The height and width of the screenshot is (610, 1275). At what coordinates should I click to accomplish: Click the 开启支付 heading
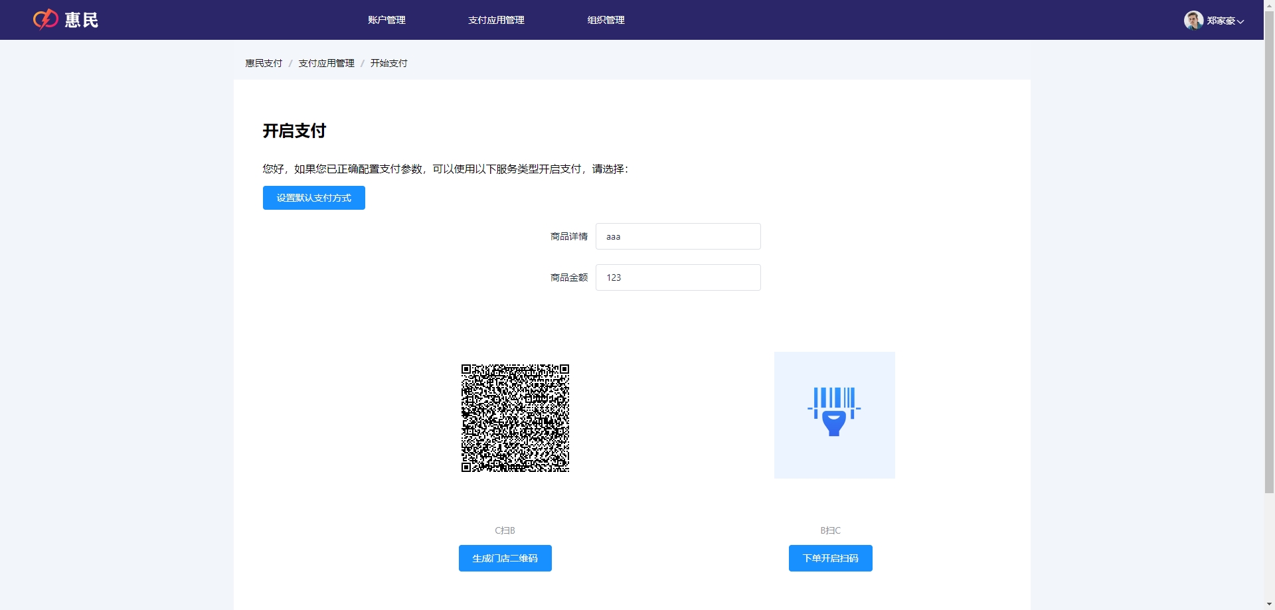click(294, 131)
